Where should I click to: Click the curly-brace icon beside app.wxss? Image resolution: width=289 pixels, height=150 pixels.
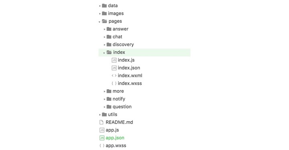click(x=102, y=146)
